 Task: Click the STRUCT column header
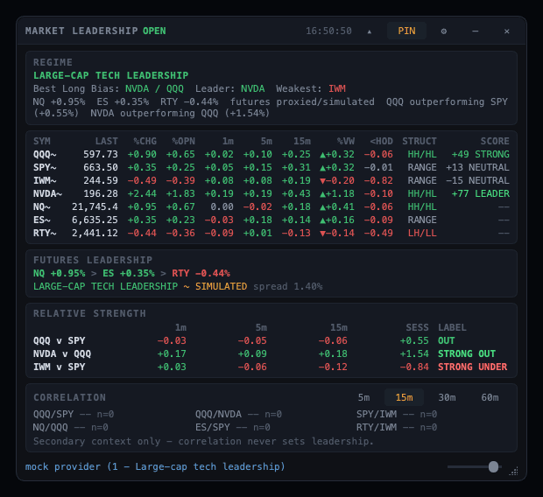419,141
